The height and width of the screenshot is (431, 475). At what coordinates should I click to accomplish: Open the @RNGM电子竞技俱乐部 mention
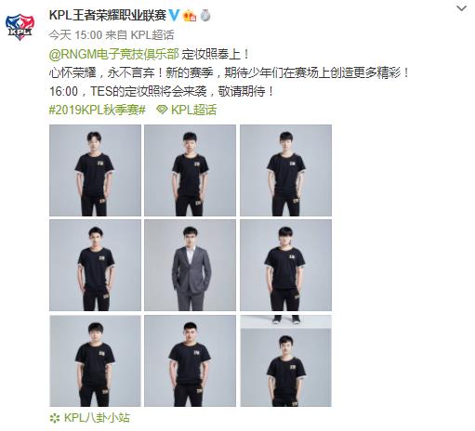[113, 54]
